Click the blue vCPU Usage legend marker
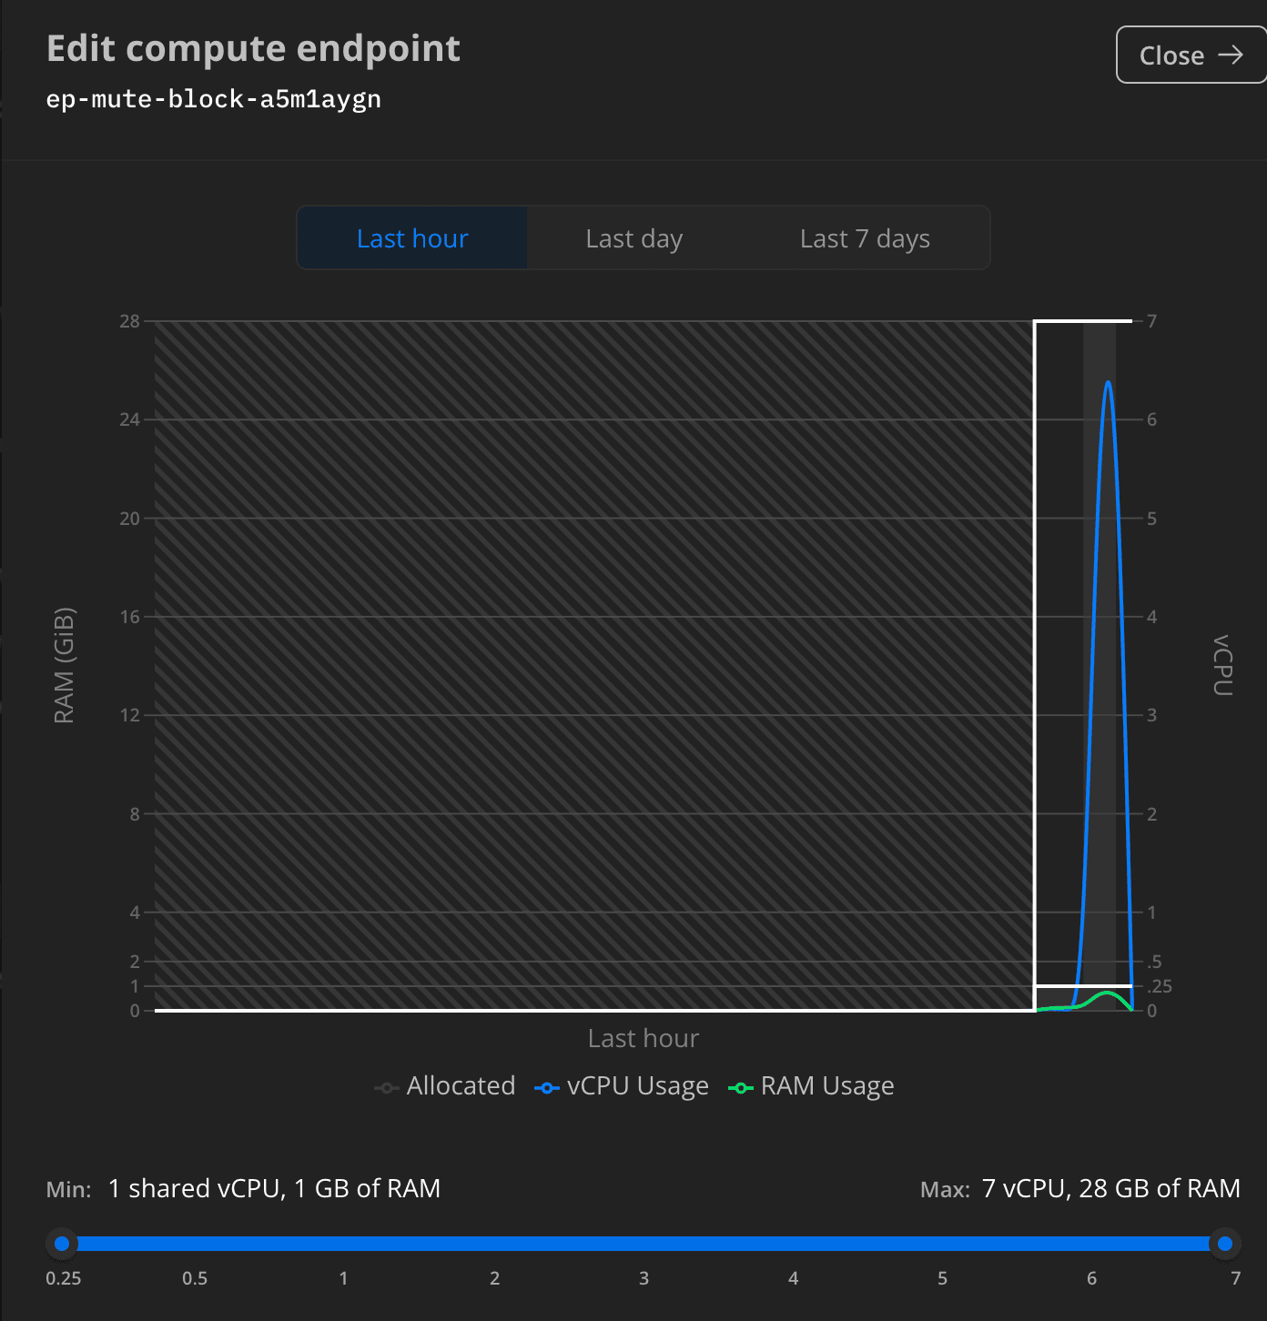The width and height of the screenshot is (1267, 1321). 547,1088
